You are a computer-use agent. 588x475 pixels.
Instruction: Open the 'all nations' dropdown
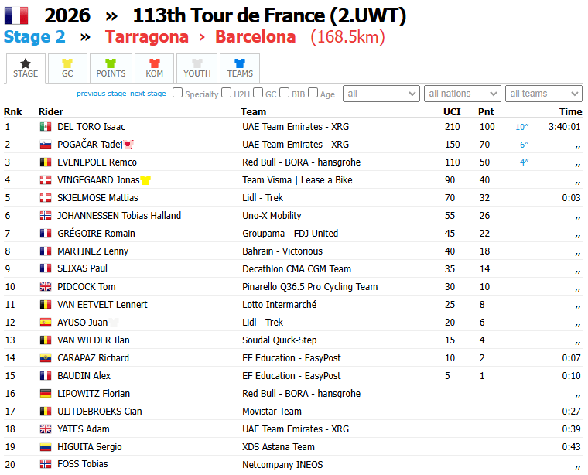pyautogui.click(x=462, y=94)
